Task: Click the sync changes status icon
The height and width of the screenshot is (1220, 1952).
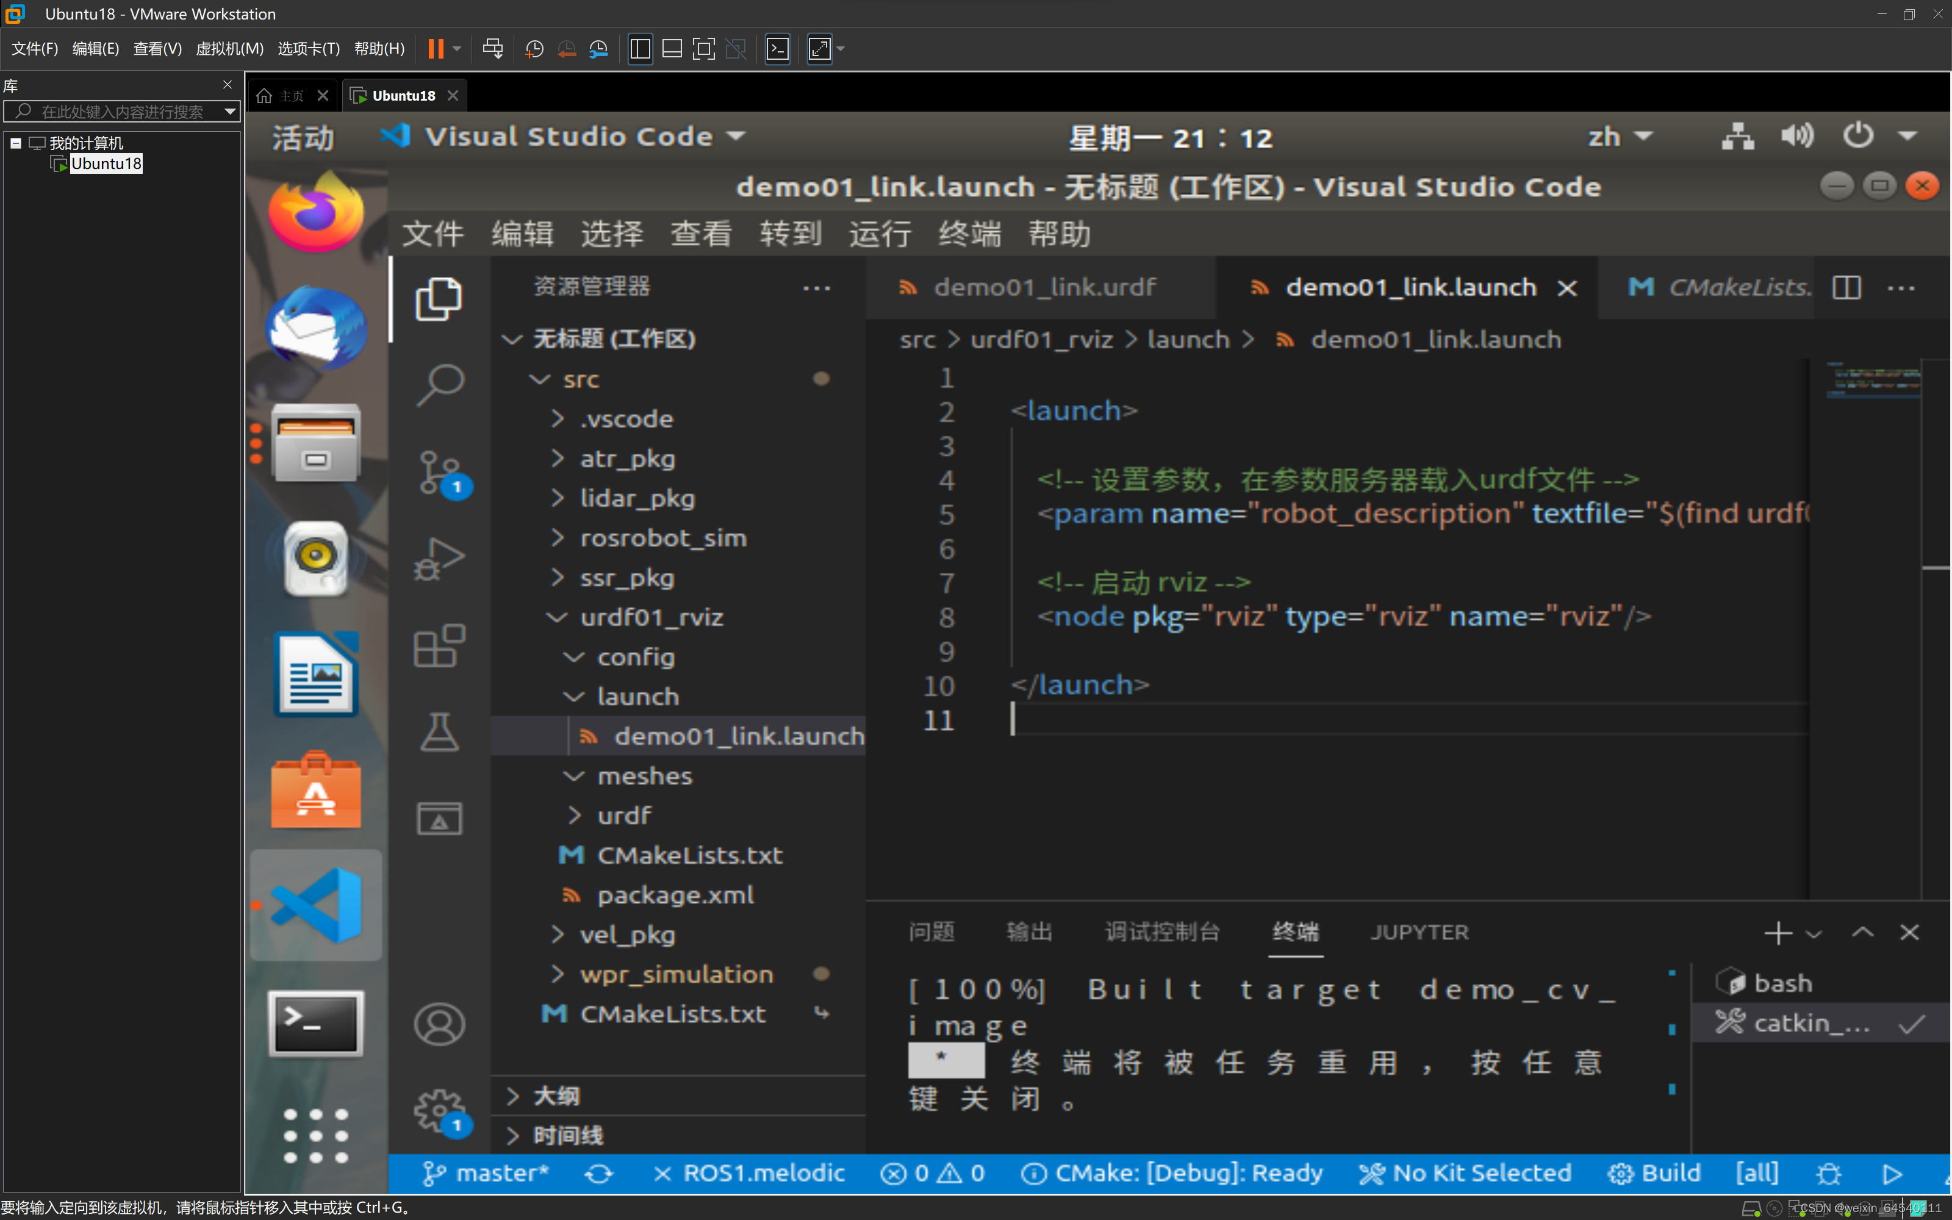Action: tap(598, 1174)
